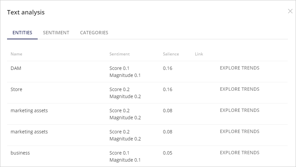This screenshot has height=167, width=296.
Task: Click the Sentiment column header
Action: (119, 54)
